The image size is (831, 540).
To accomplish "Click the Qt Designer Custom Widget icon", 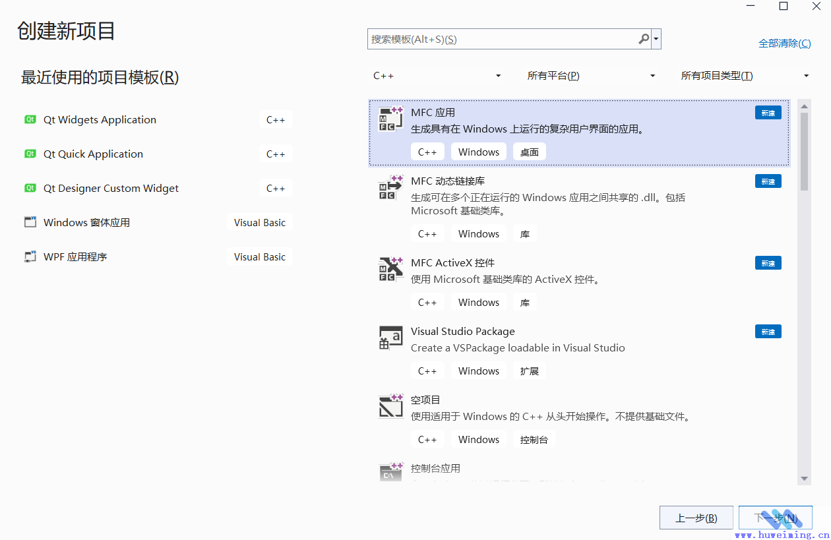I will click(30, 188).
